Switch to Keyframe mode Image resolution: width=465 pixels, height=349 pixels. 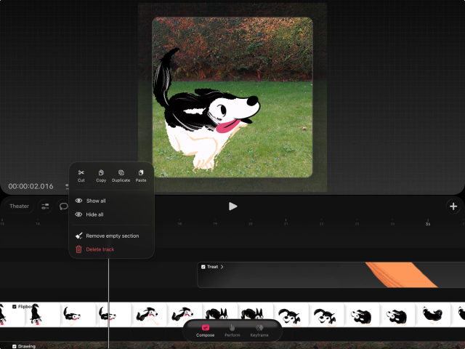(259, 331)
